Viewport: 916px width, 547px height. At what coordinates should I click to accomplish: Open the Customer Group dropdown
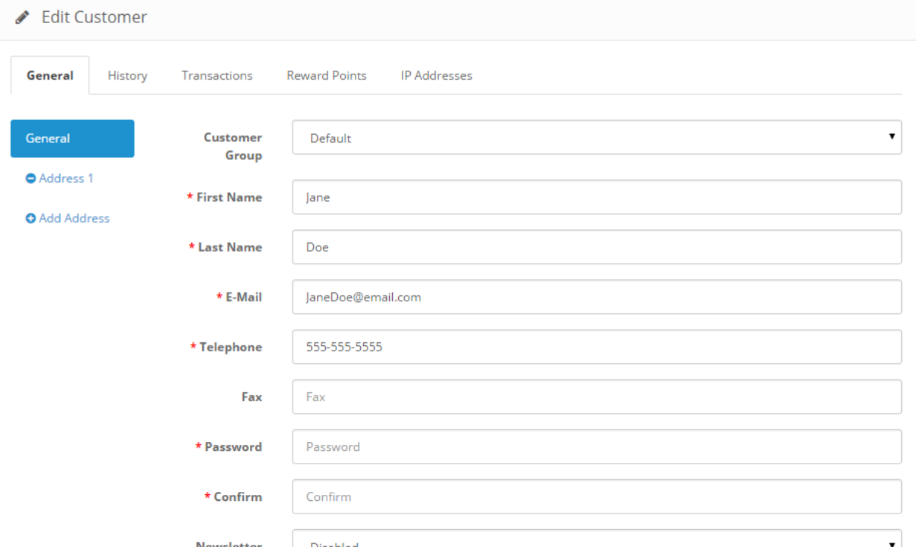tap(596, 138)
